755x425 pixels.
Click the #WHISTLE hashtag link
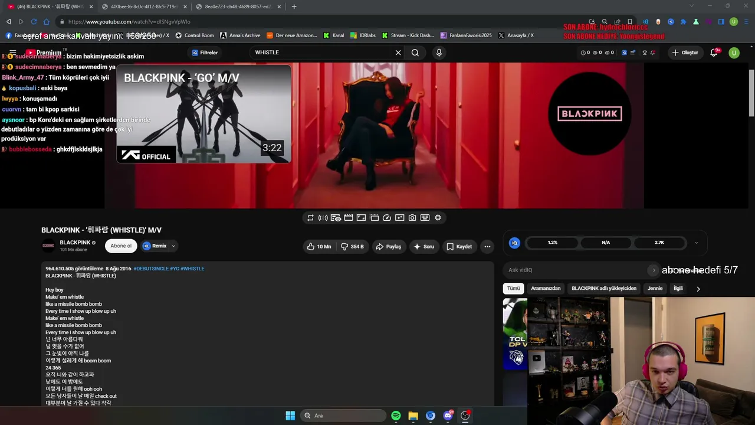192,269
